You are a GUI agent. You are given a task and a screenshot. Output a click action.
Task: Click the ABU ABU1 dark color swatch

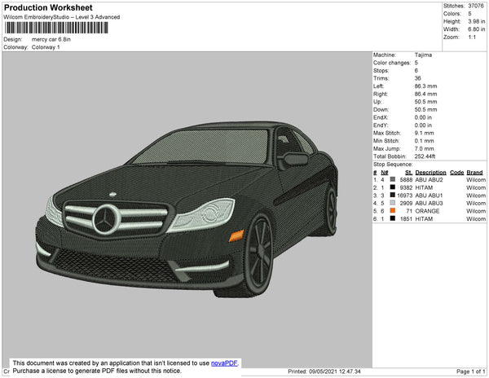[x=393, y=195]
